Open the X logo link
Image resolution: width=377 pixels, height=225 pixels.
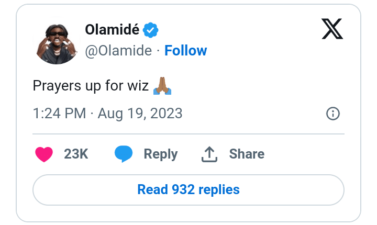(x=332, y=31)
